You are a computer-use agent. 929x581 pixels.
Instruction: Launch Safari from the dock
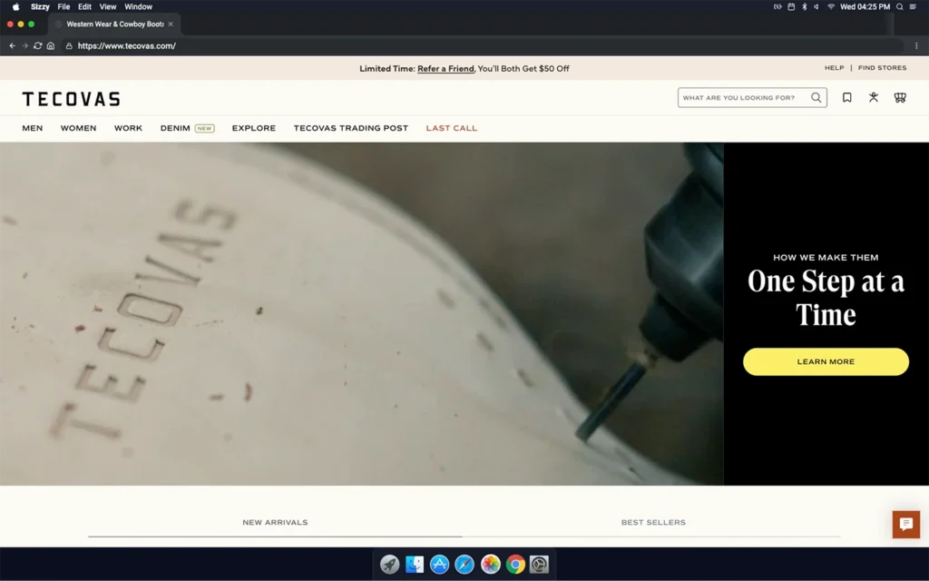point(464,565)
